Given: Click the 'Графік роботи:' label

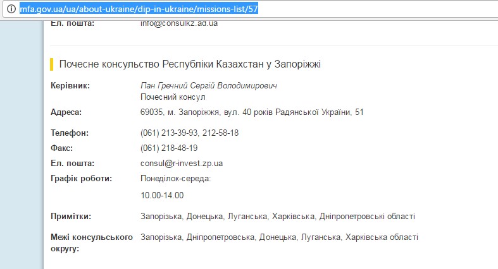Looking at the screenshot, I should click(x=81, y=179).
